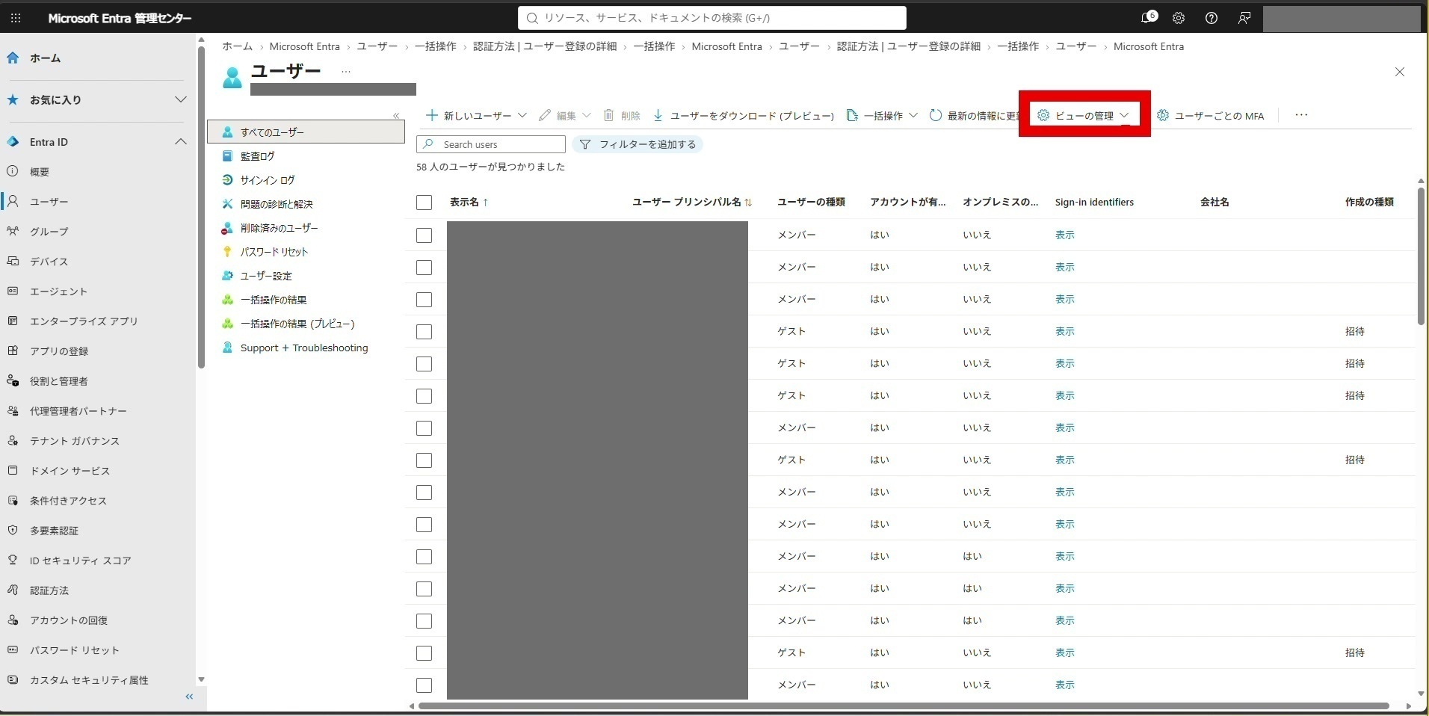
Task: Click the vertical scrollbar of user table
Action: 1421,256
